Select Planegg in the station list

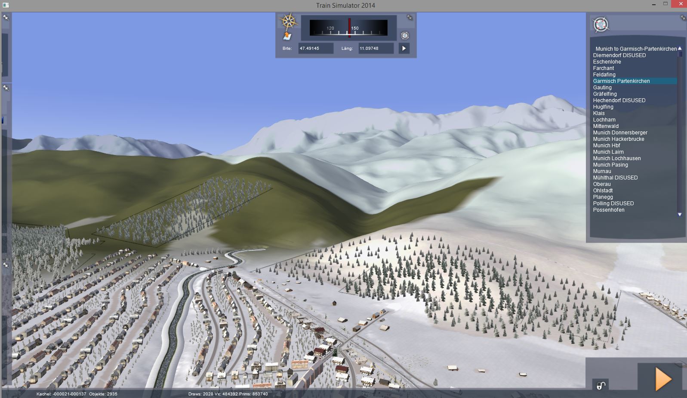tap(603, 197)
